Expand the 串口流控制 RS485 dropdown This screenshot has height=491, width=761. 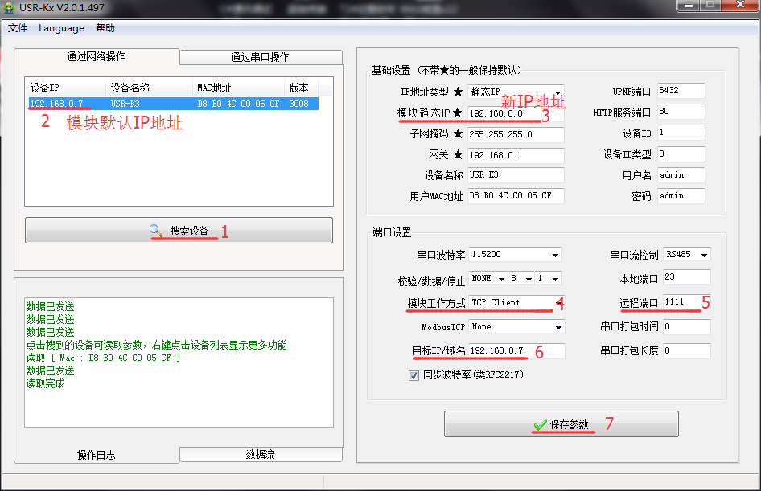pyautogui.click(x=688, y=255)
